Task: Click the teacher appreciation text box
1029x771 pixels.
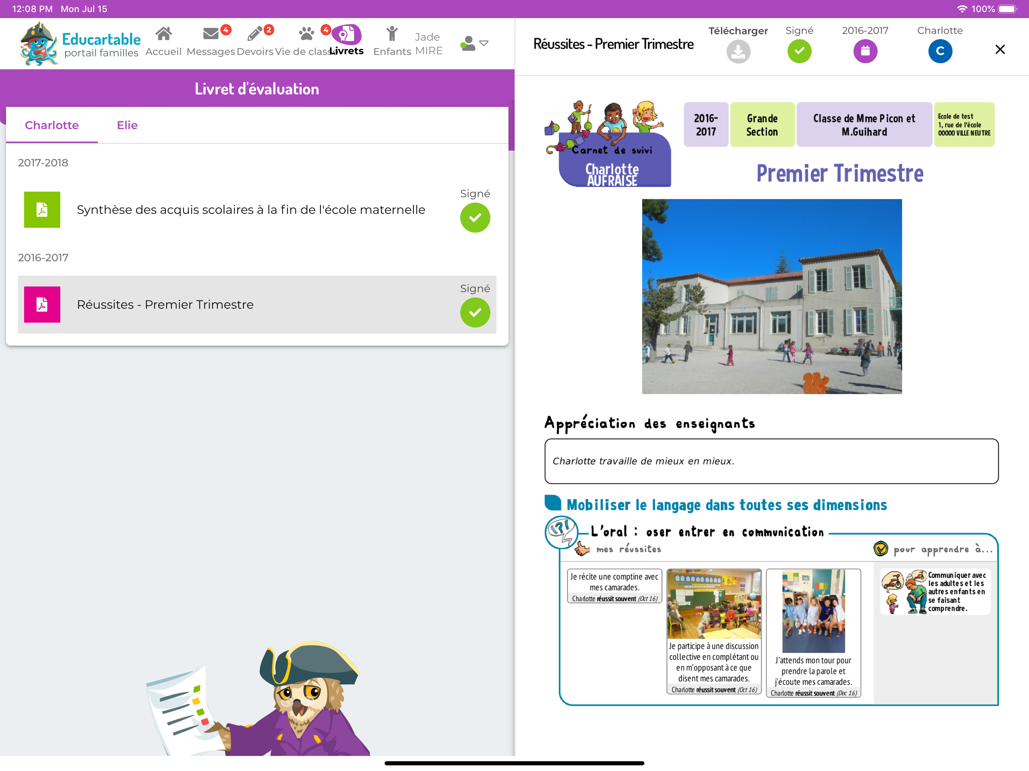Action: click(771, 461)
